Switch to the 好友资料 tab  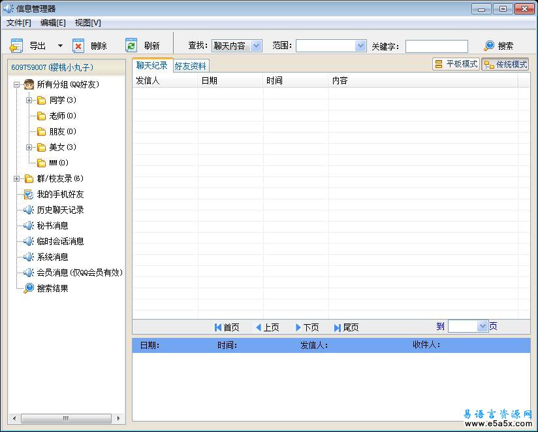[191, 66]
